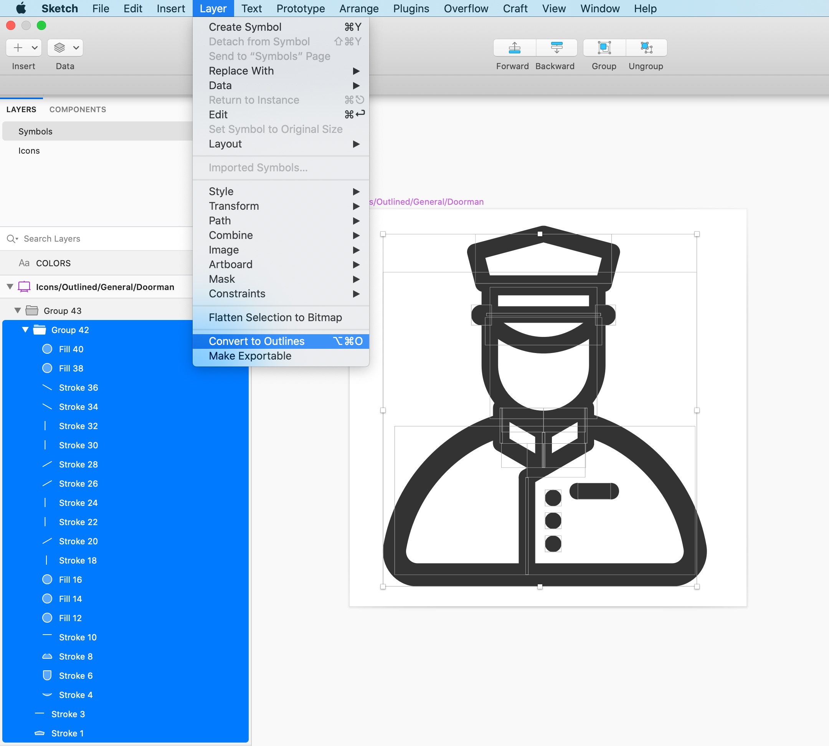
Task: Click the Insert plus icon
Action: 18,48
